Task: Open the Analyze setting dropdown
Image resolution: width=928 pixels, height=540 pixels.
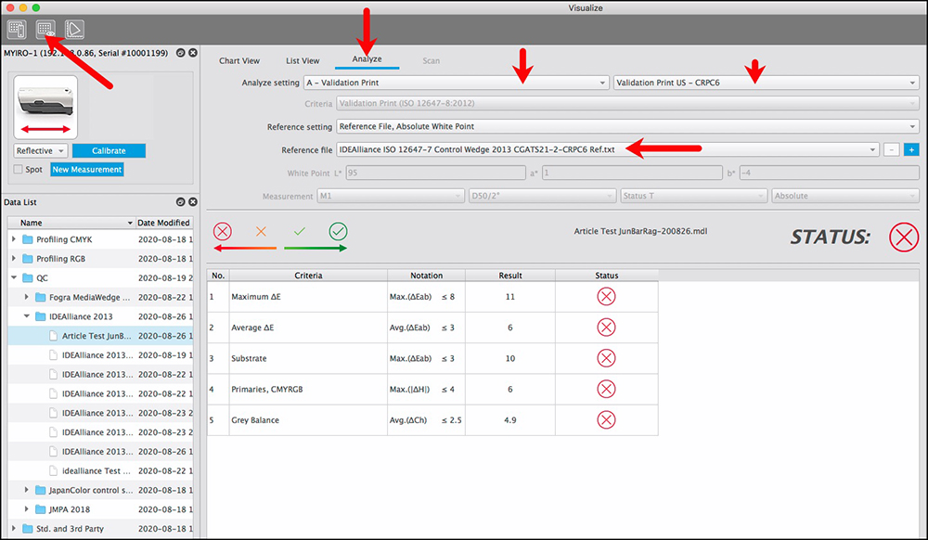Action: (x=456, y=83)
